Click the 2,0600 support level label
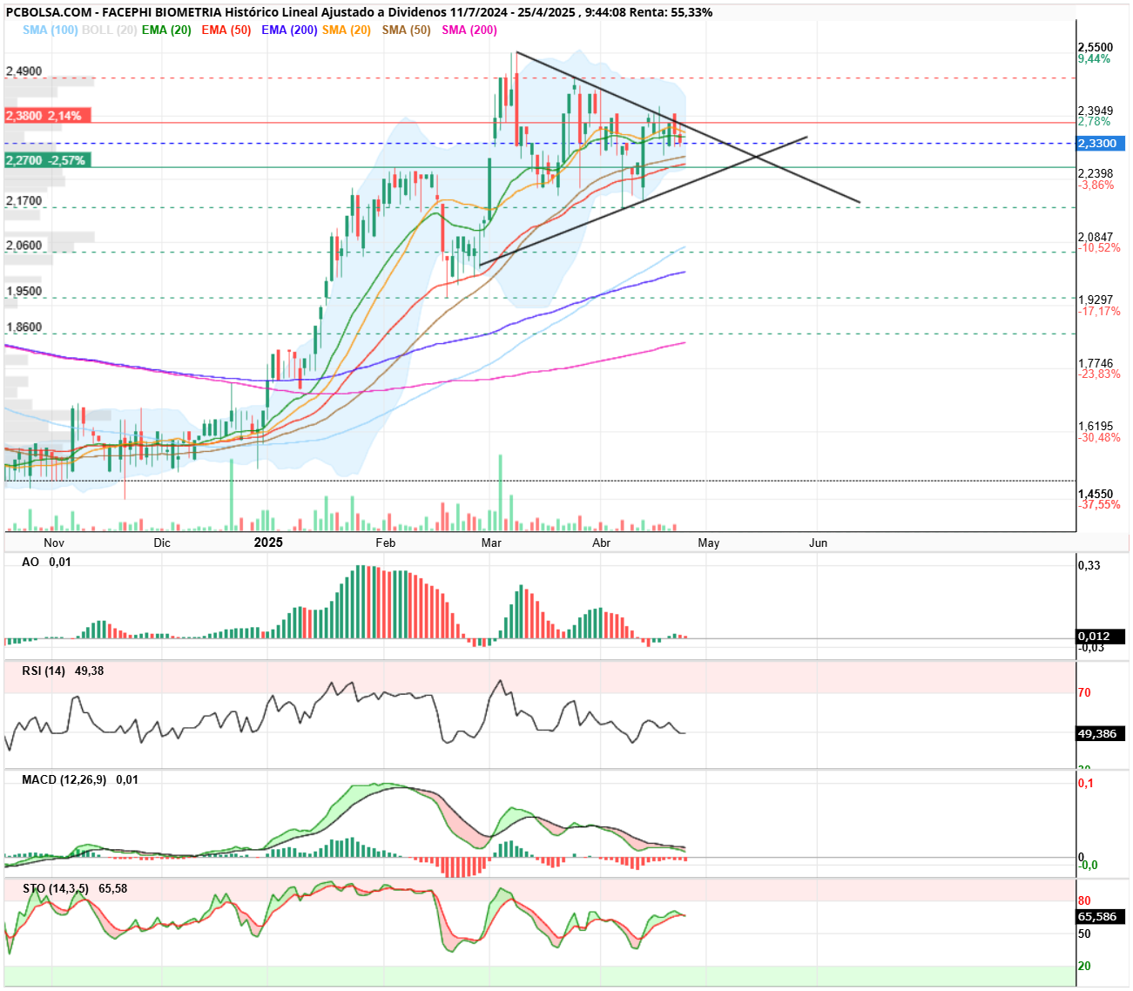 pyautogui.click(x=24, y=246)
